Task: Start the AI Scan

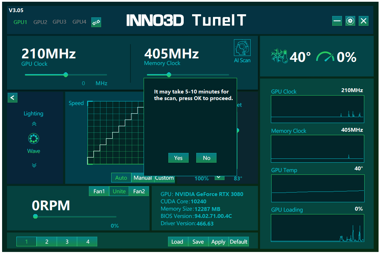Action: click(x=242, y=51)
